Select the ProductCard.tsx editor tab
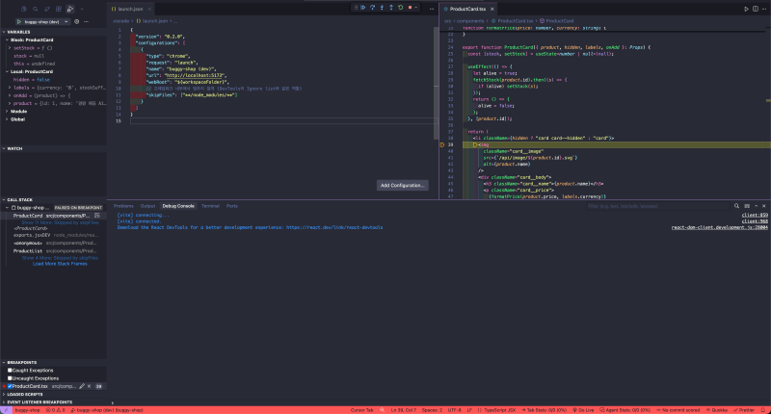This screenshot has width=771, height=414. click(467, 9)
